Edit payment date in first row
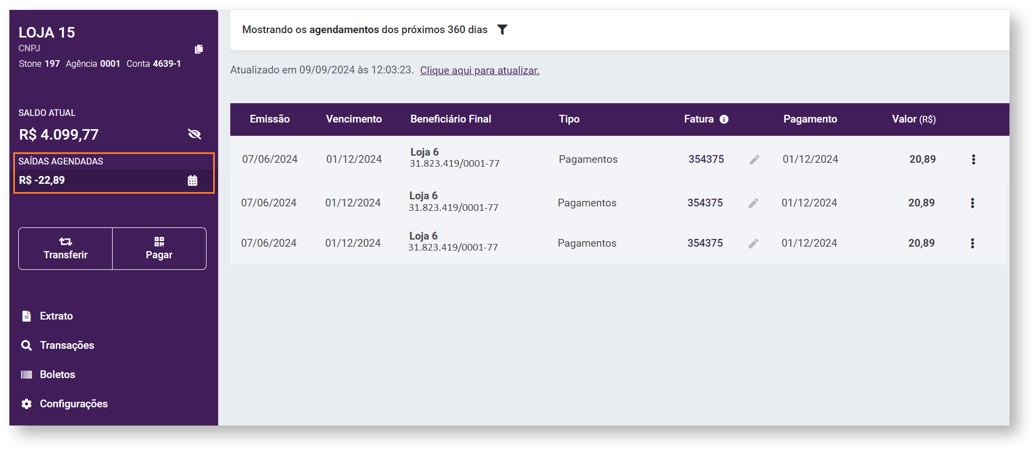The width and height of the screenshot is (1036, 452). [754, 159]
